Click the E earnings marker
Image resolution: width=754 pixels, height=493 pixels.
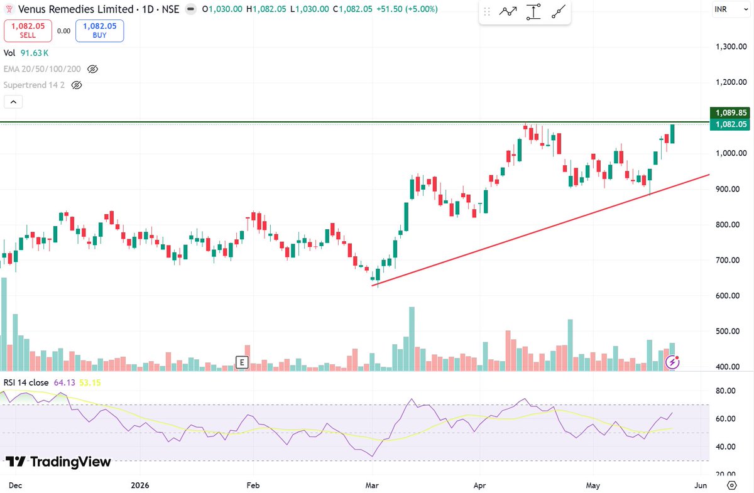(x=241, y=362)
